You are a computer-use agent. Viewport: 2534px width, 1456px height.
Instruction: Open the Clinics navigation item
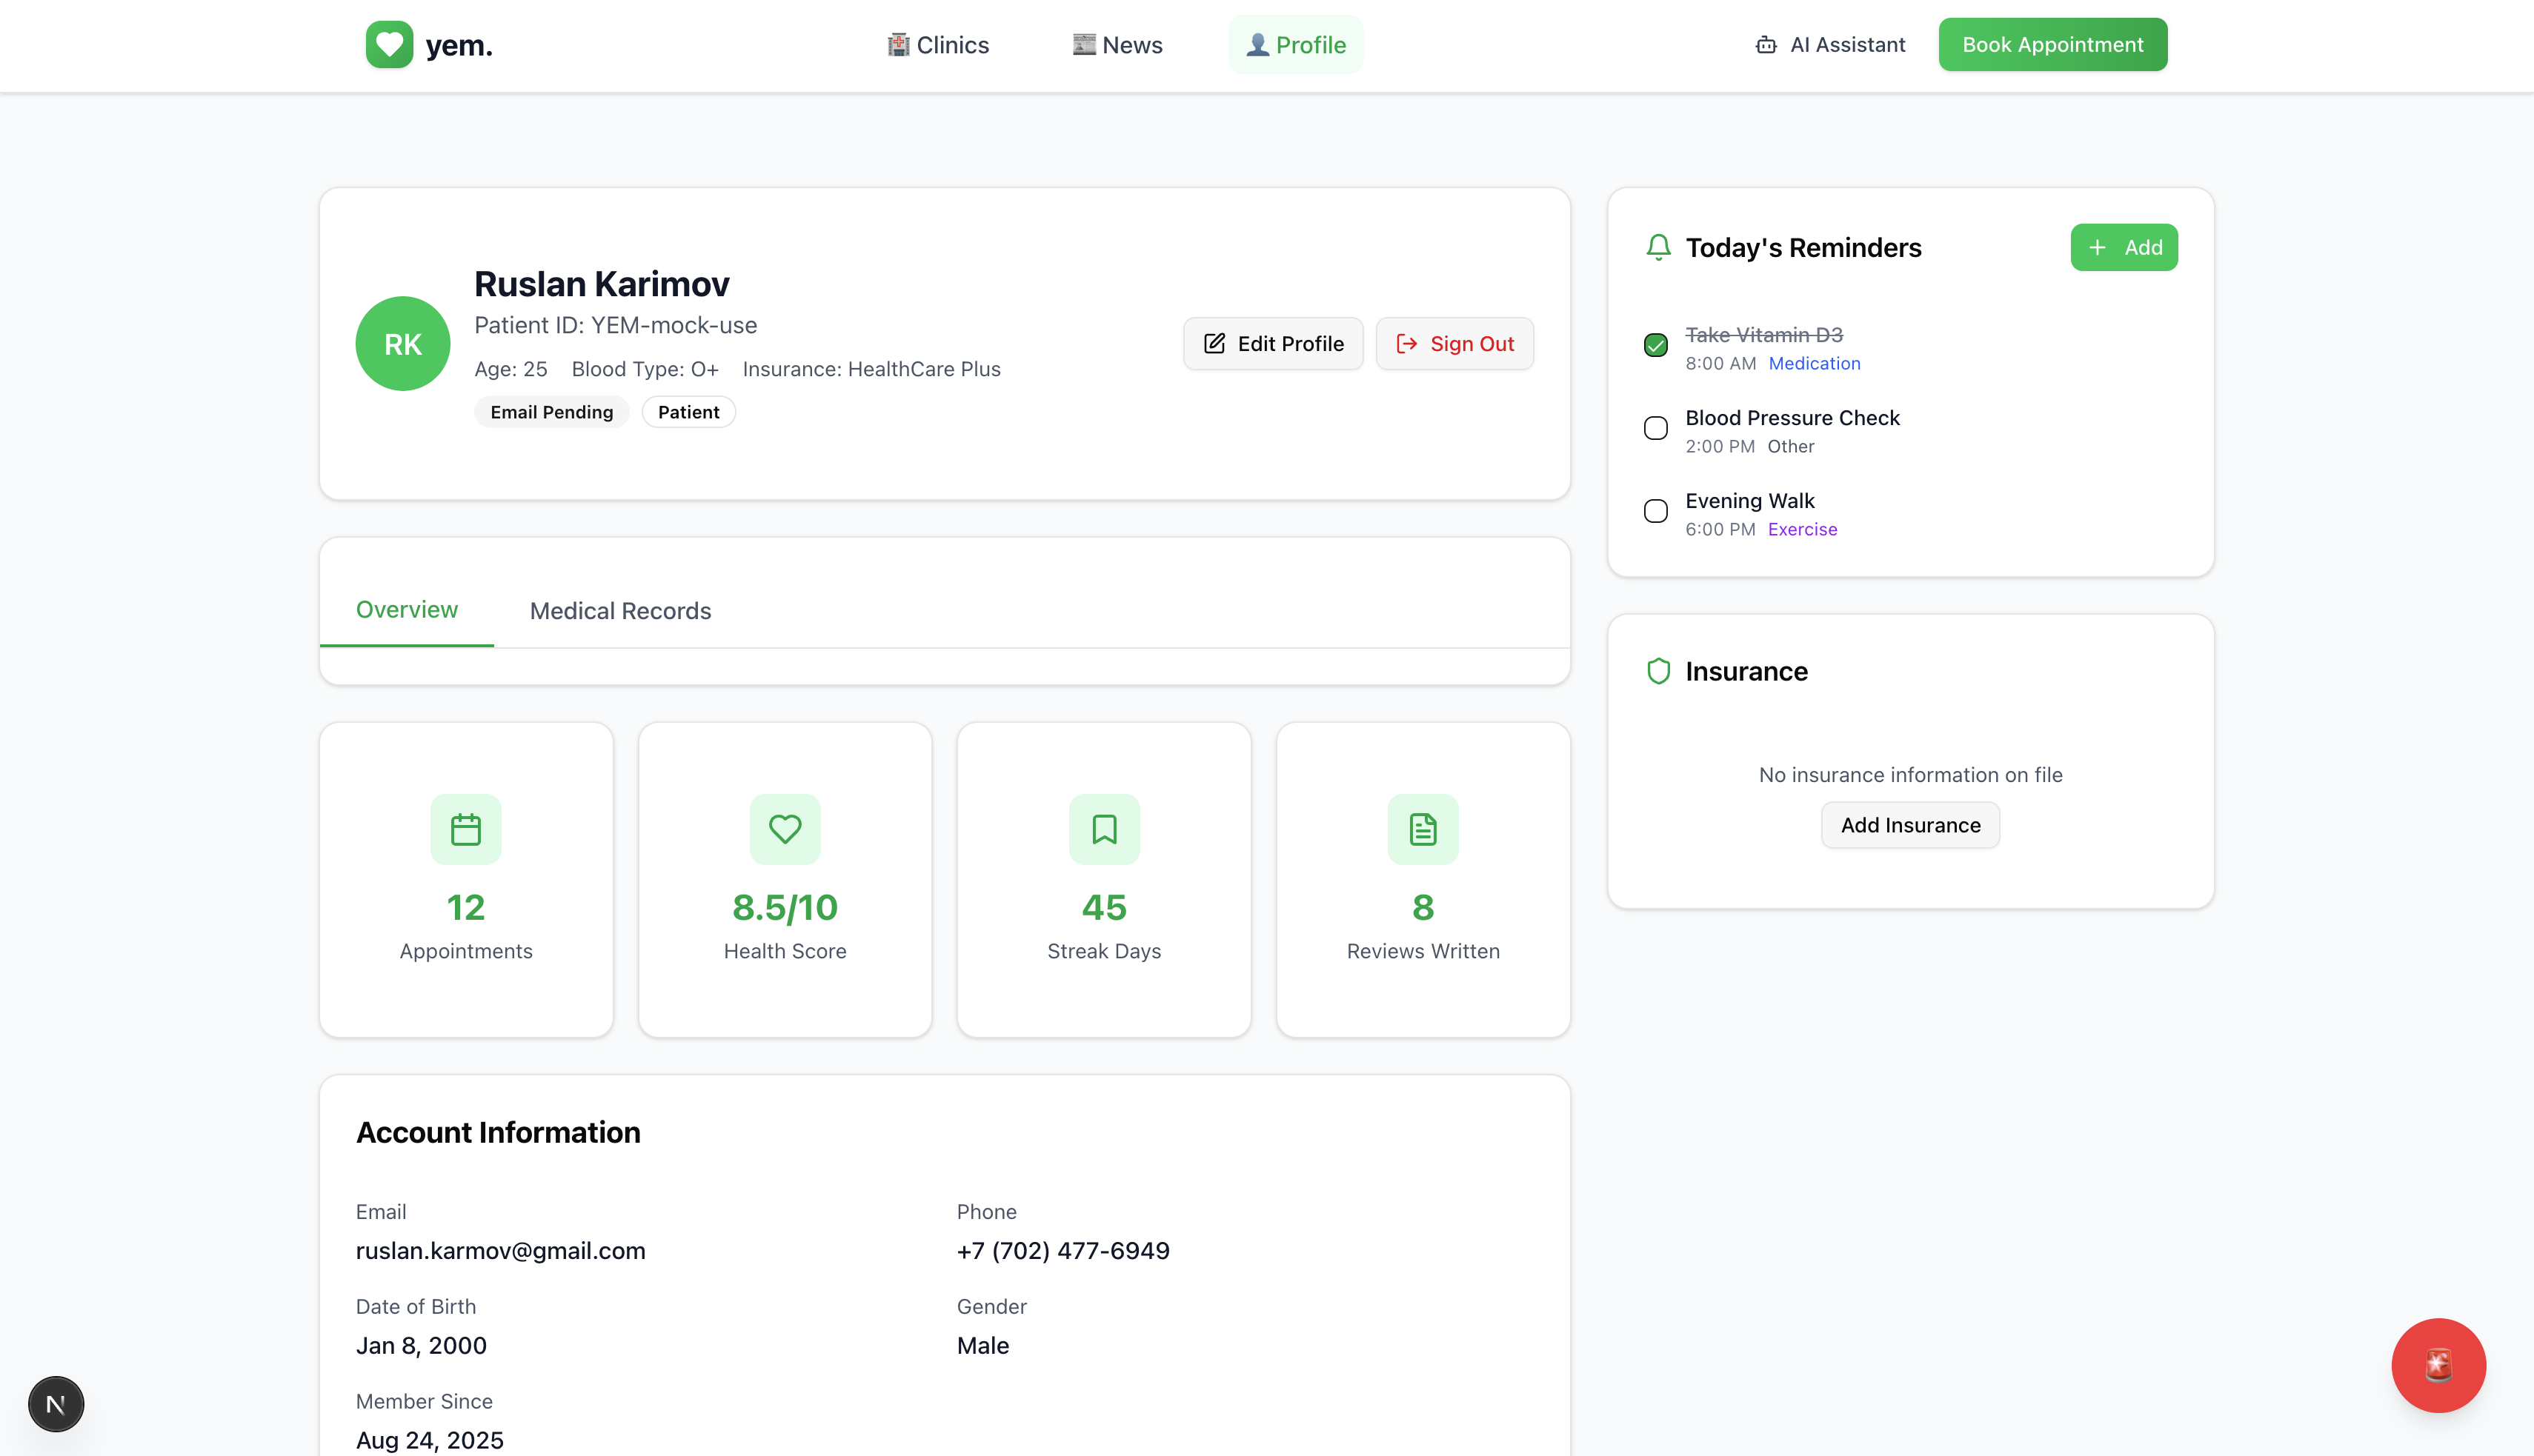tap(938, 45)
